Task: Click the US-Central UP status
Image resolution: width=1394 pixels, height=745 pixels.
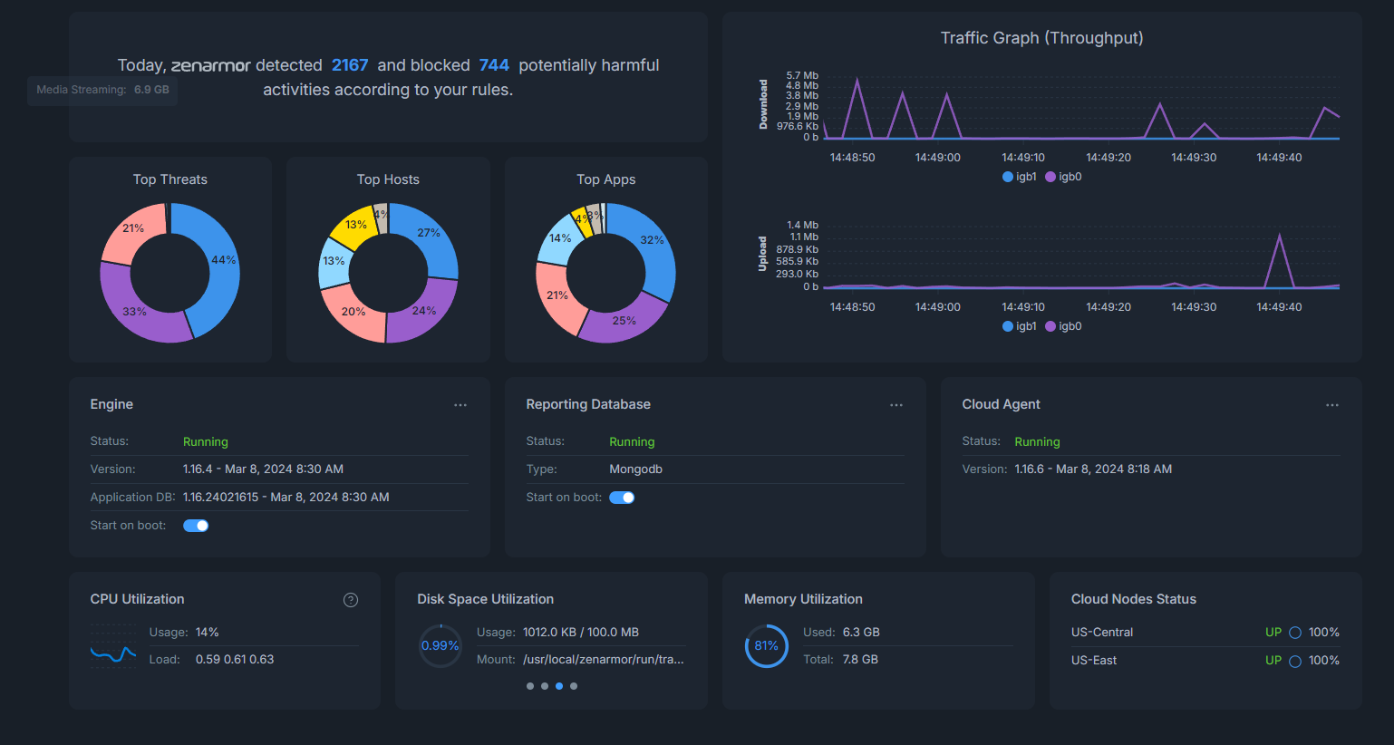Action: pyautogui.click(x=1273, y=633)
